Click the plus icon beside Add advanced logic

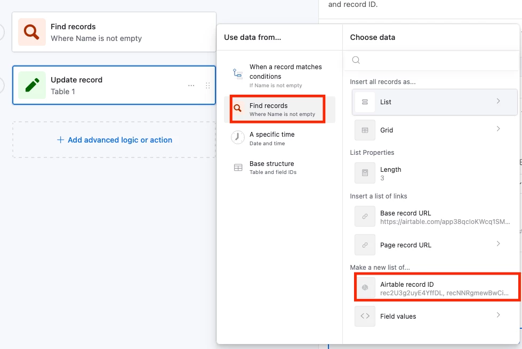click(x=60, y=140)
